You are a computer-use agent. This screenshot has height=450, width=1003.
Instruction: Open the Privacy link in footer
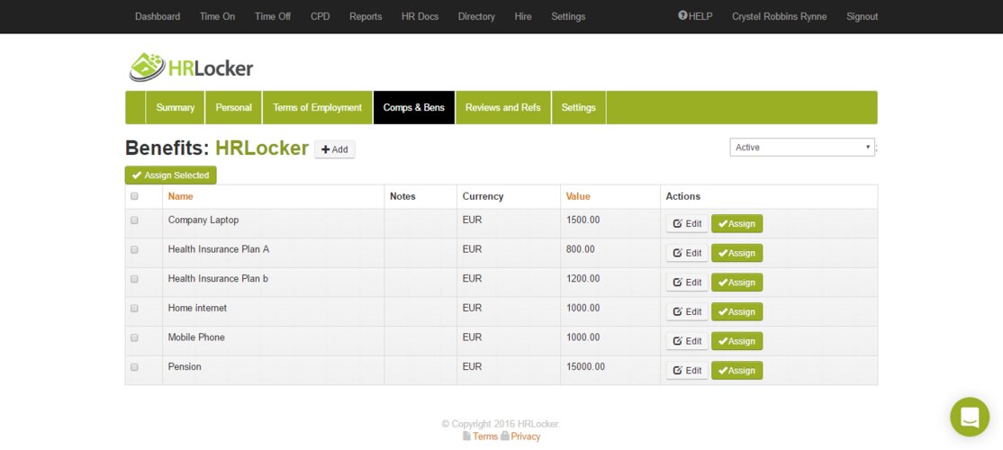pyautogui.click(x=525, y=436)
